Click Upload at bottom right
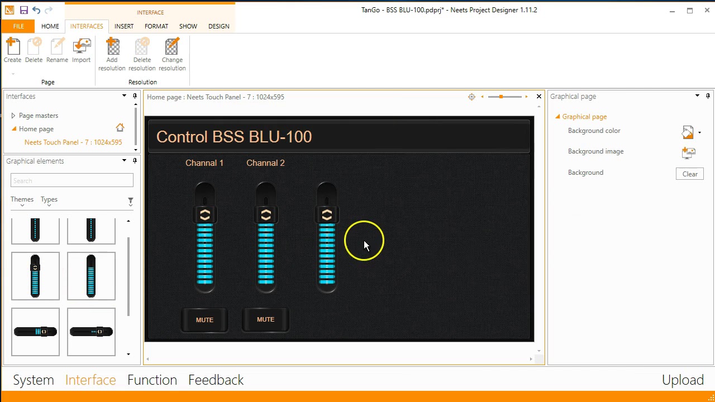The width and height of the screenshot is (715, 402). 683,380
